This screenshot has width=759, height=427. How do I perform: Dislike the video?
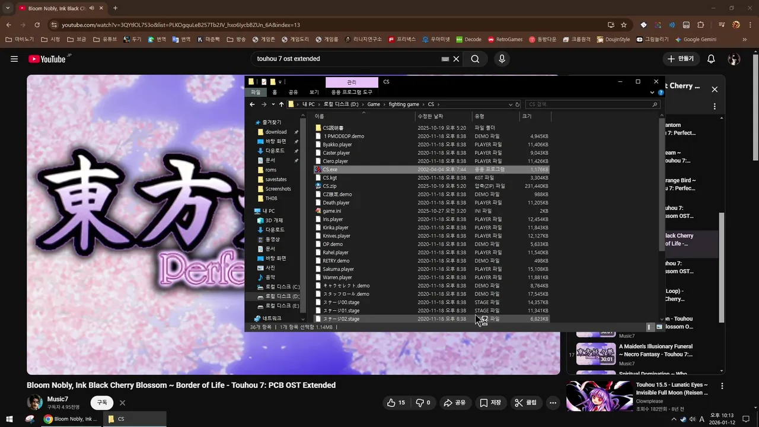click(423, 403)
